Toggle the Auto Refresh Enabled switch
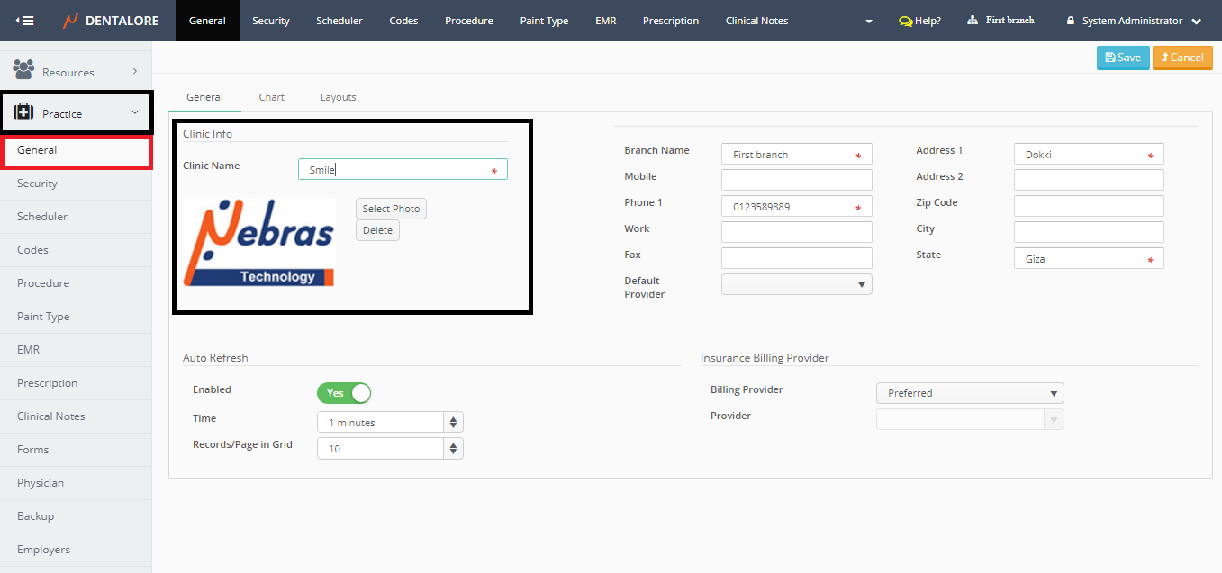Image resolution: width=1222 pixels, height=573 pixels. (x=344, y=393)
